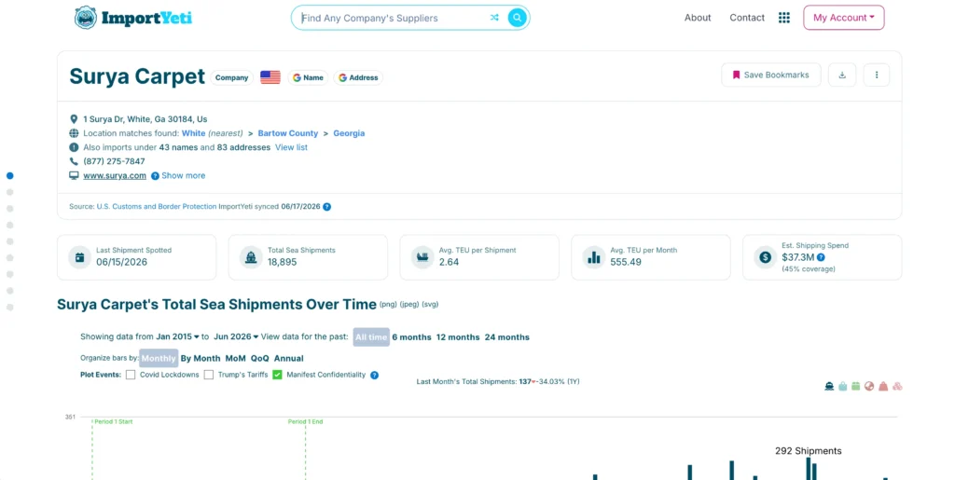Open the White nearest location link
Image resolution: width=955 pixels, height=480 pixels.
coord(193,133)
